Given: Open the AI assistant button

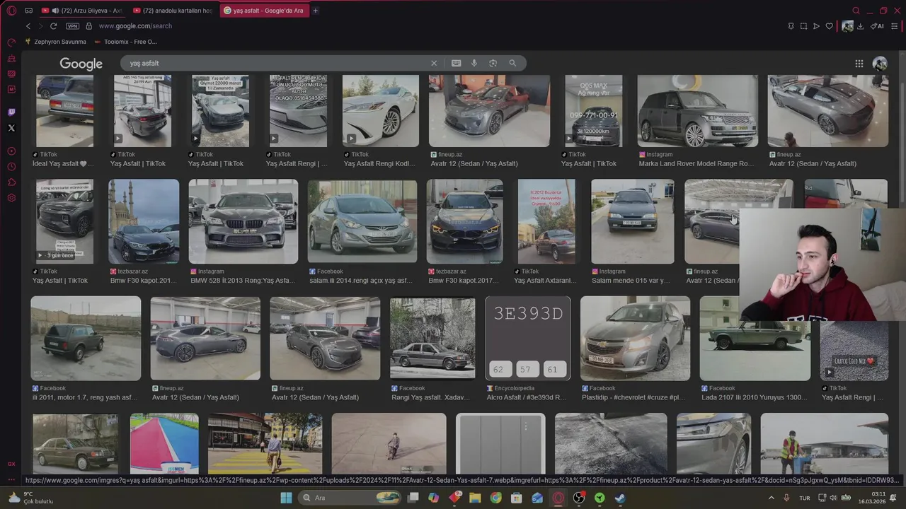Looking at the screenshot, I should 878,26.
